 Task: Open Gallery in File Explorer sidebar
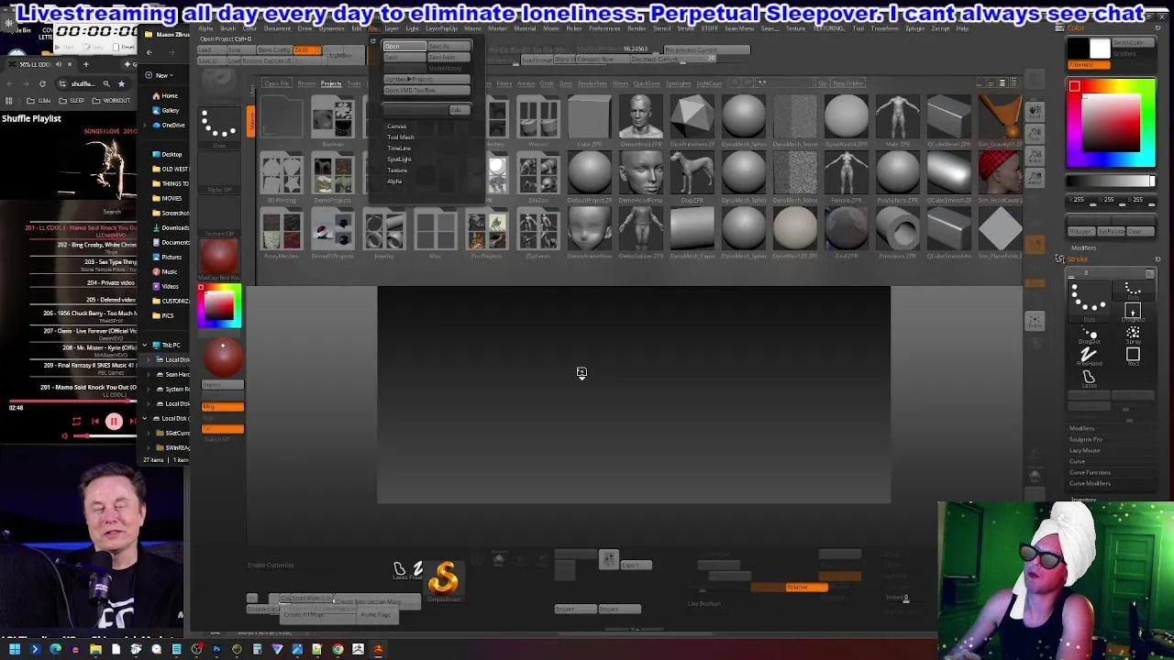166,110
